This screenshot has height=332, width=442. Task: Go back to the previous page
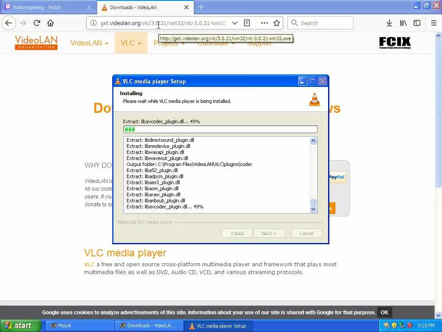[x=9, y=23]
